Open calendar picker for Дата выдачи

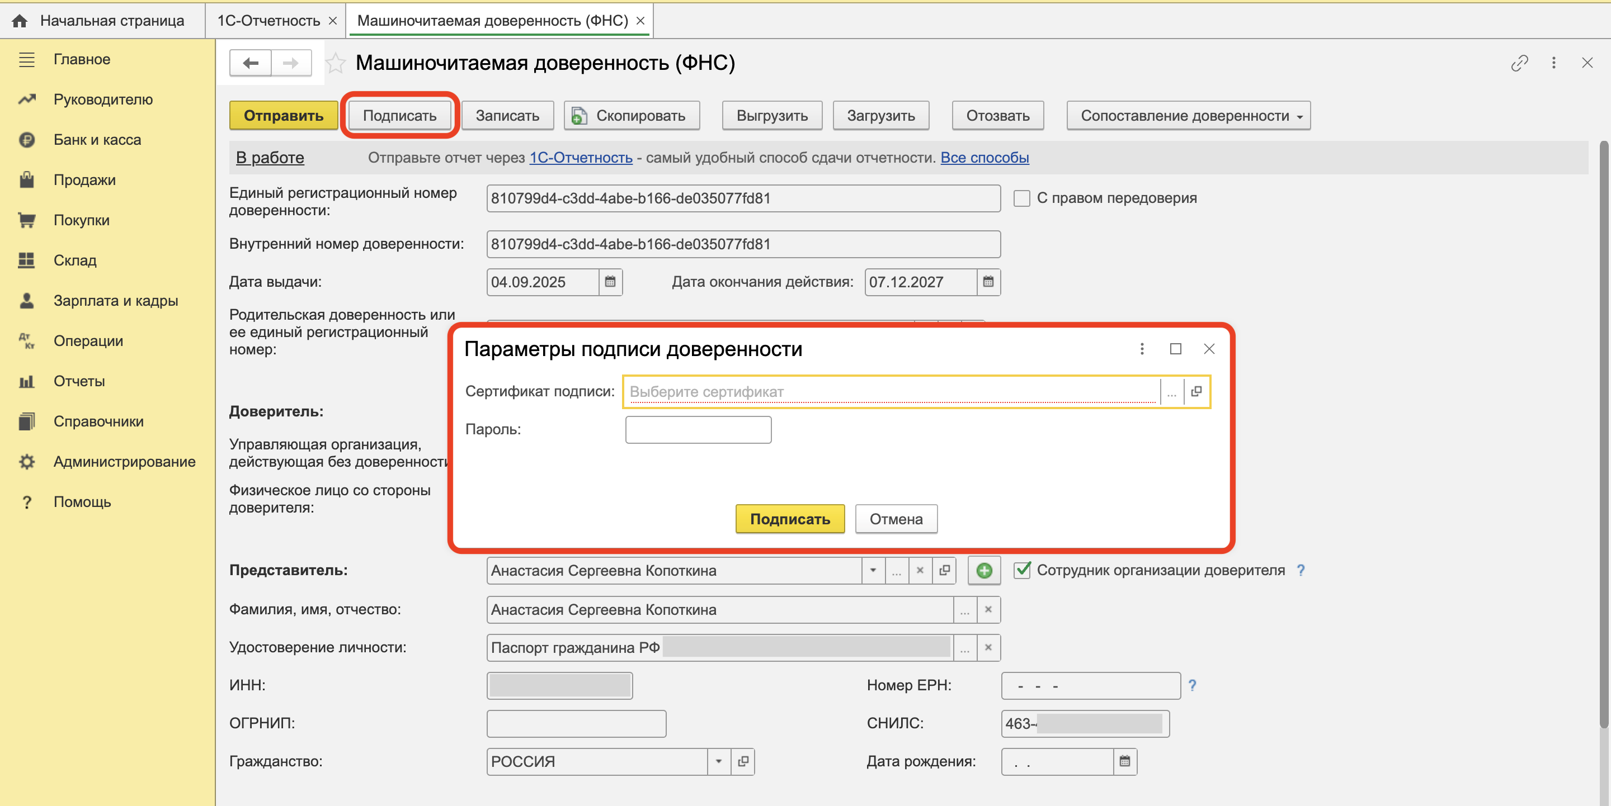click(610, 282)
